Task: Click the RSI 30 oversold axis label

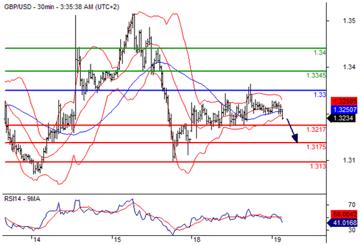Action: (351, 230)
